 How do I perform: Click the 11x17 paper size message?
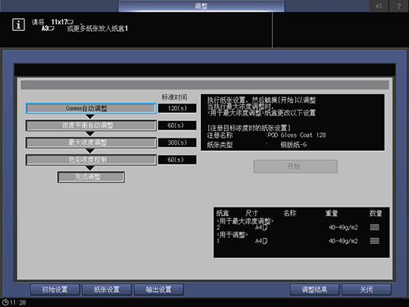[62, 21]
